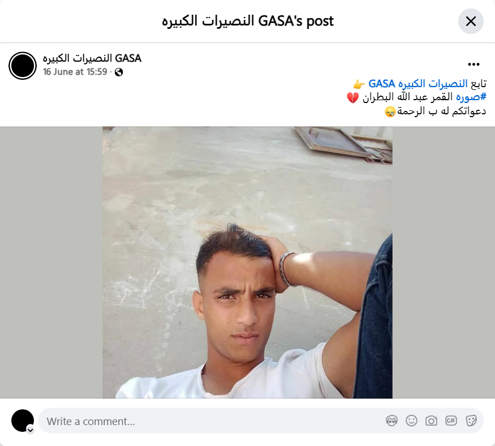Open the GIF picker in comment box

[451, 421]
